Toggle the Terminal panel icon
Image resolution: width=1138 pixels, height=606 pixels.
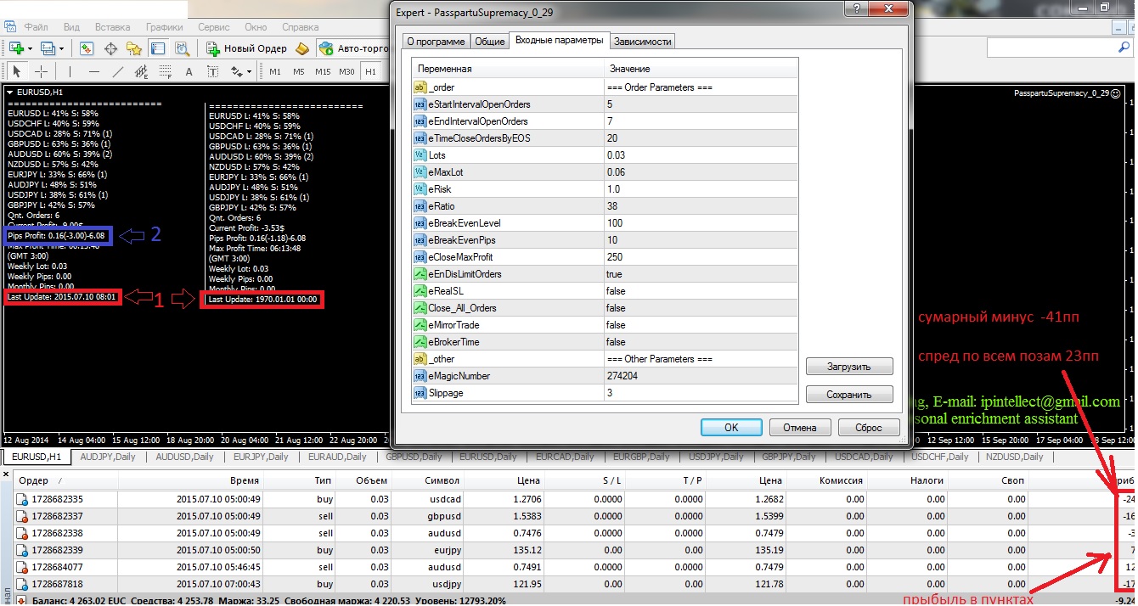(158, 48)
